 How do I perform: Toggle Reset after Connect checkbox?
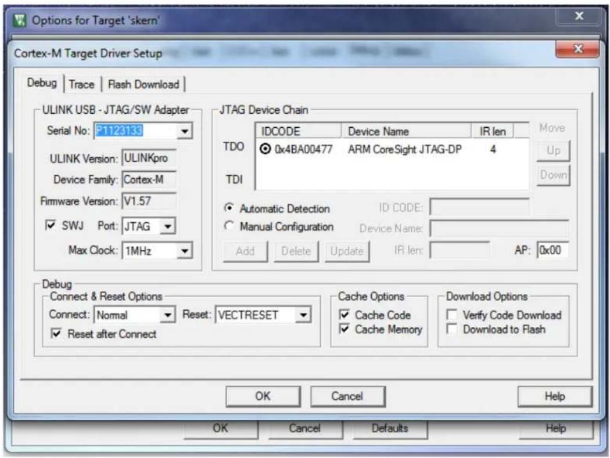56,333
